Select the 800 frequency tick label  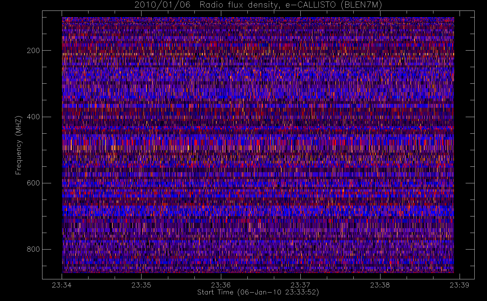coord(33,249)
